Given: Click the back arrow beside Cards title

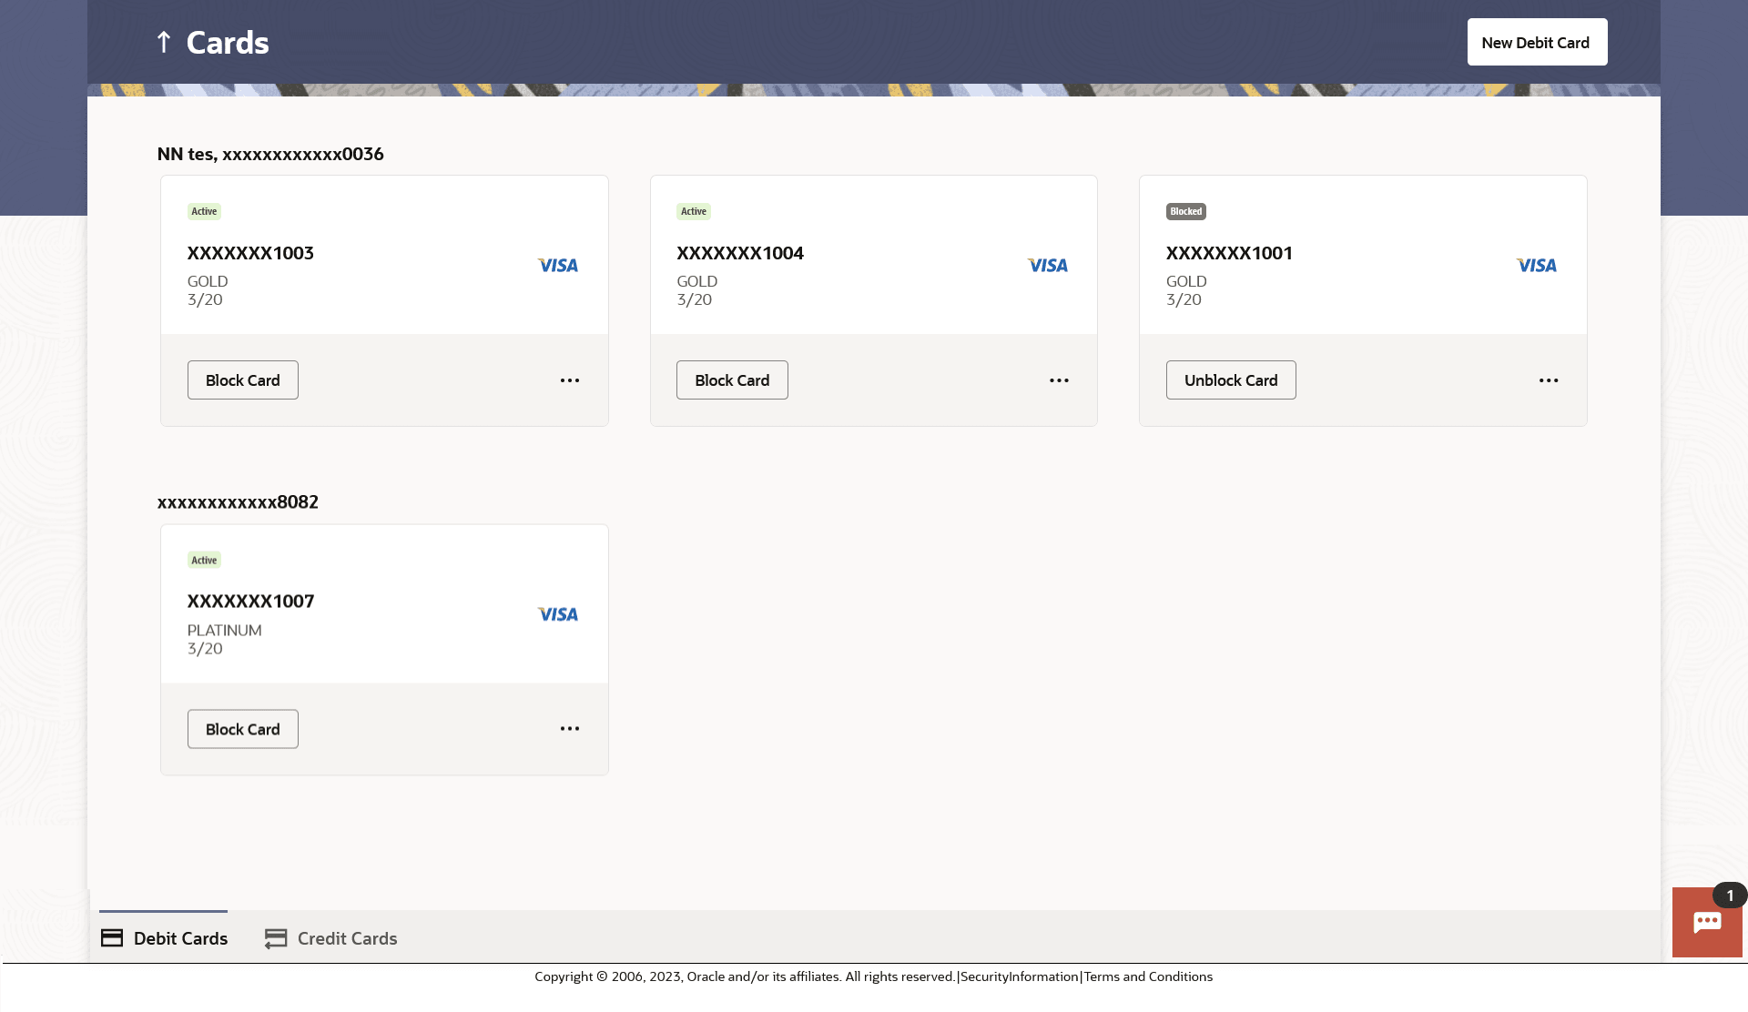Looking at the screenshot, I should 164,42.
